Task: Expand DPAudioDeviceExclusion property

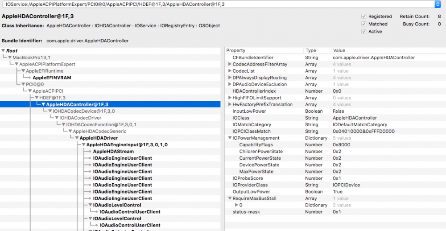Action: click(230, 84)
